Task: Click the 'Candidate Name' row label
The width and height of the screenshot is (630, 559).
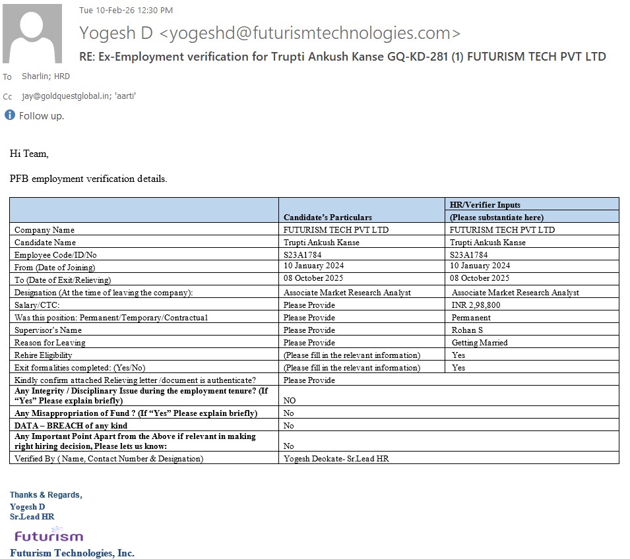Action: tap(45, 242)
